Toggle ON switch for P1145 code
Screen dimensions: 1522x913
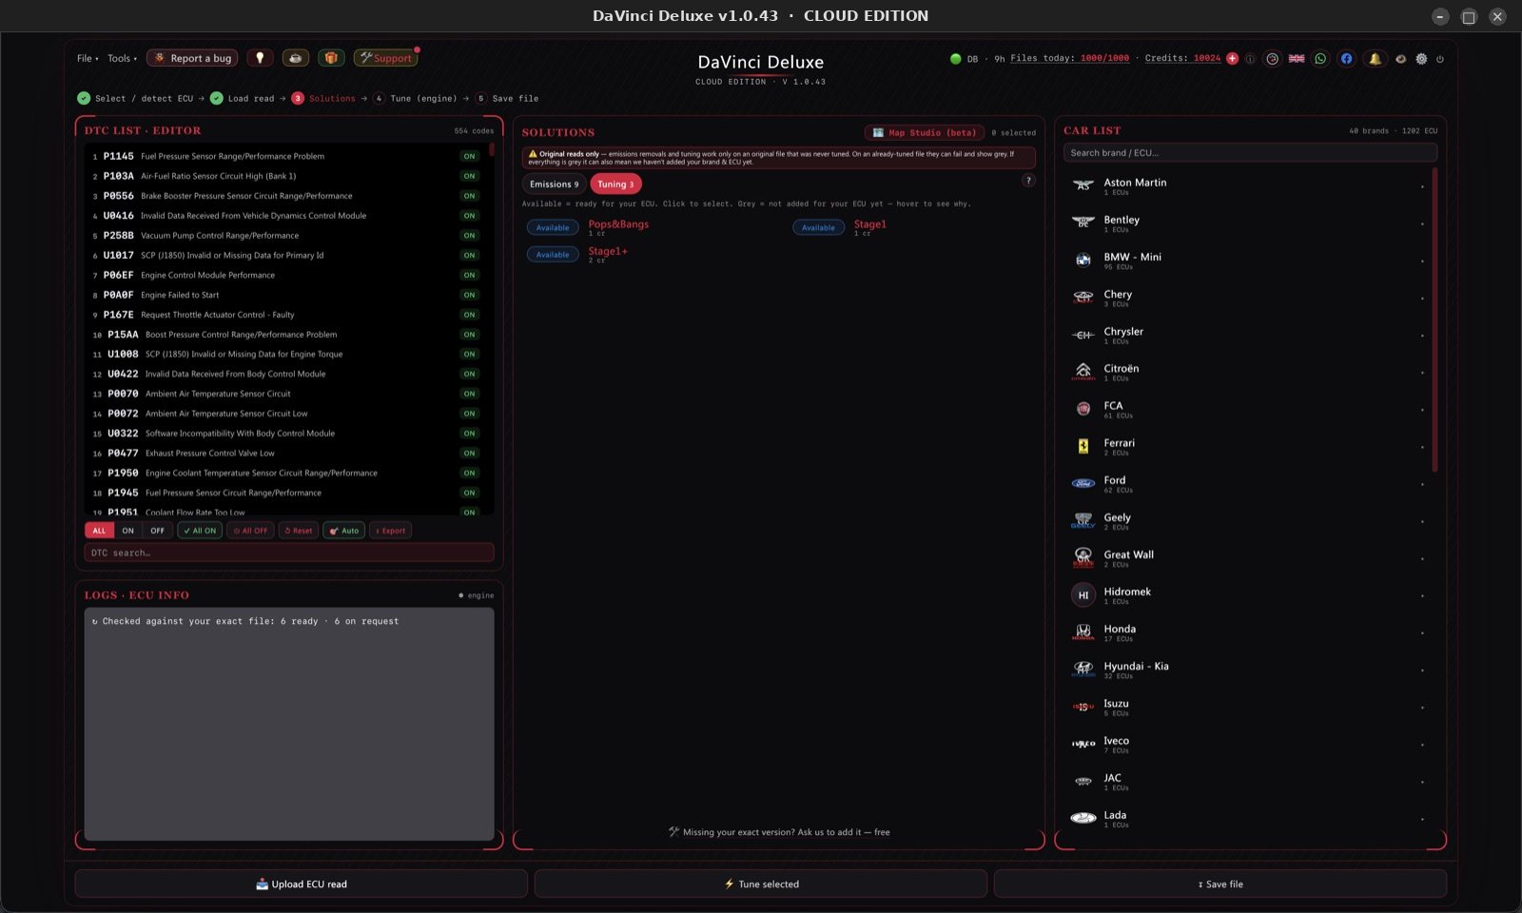pos(469,156)
